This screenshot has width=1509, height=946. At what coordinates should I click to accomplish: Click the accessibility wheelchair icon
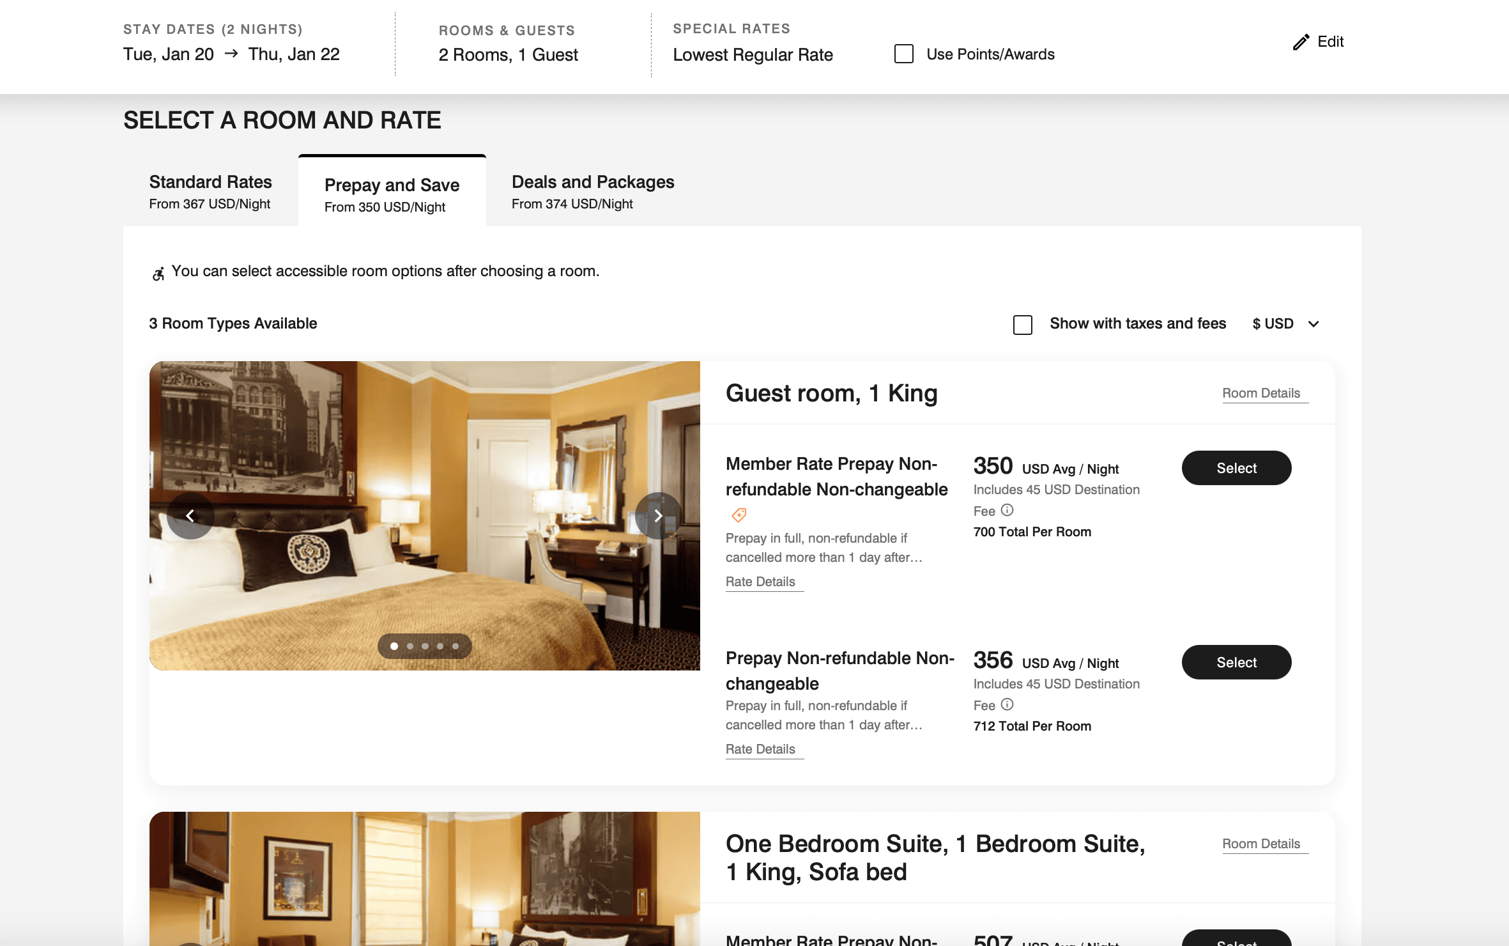click(158, 274)
